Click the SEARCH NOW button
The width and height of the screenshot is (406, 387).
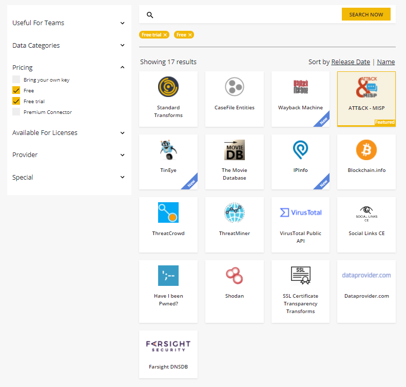(x=366, y=14)
